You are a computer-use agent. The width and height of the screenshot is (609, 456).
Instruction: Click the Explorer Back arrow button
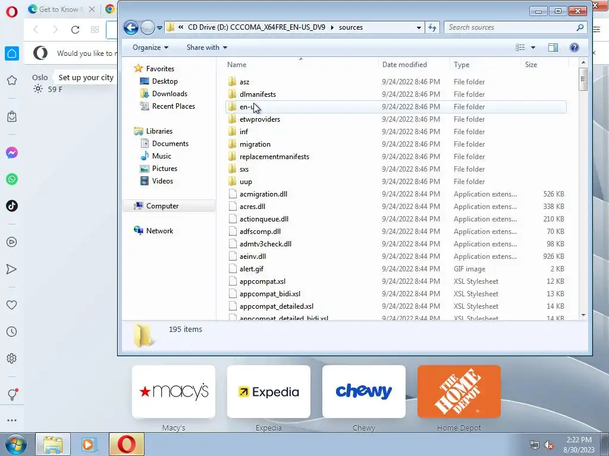click(x=131, y=27)
